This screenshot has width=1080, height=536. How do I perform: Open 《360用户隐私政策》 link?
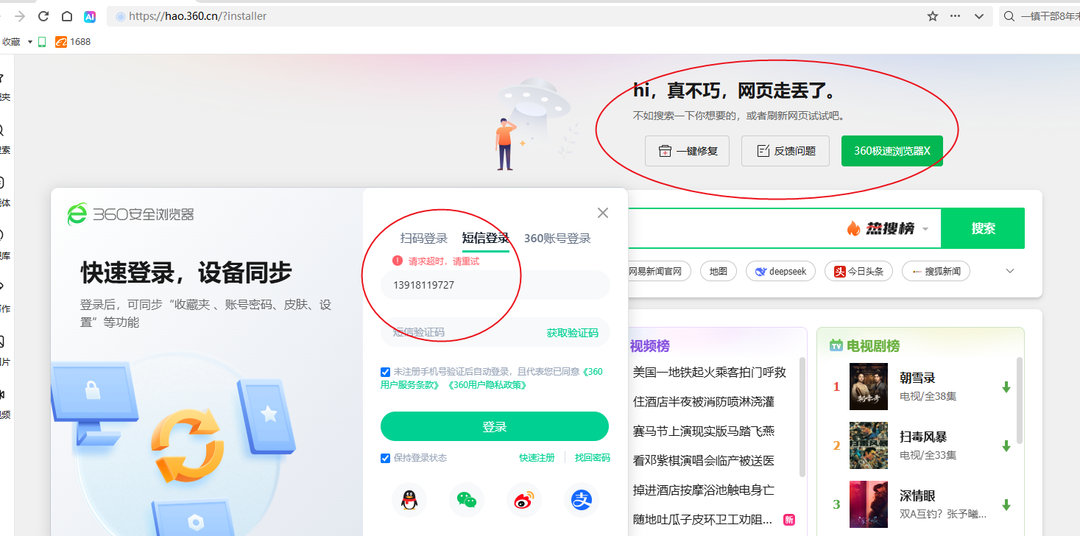[x=487, y=385]
